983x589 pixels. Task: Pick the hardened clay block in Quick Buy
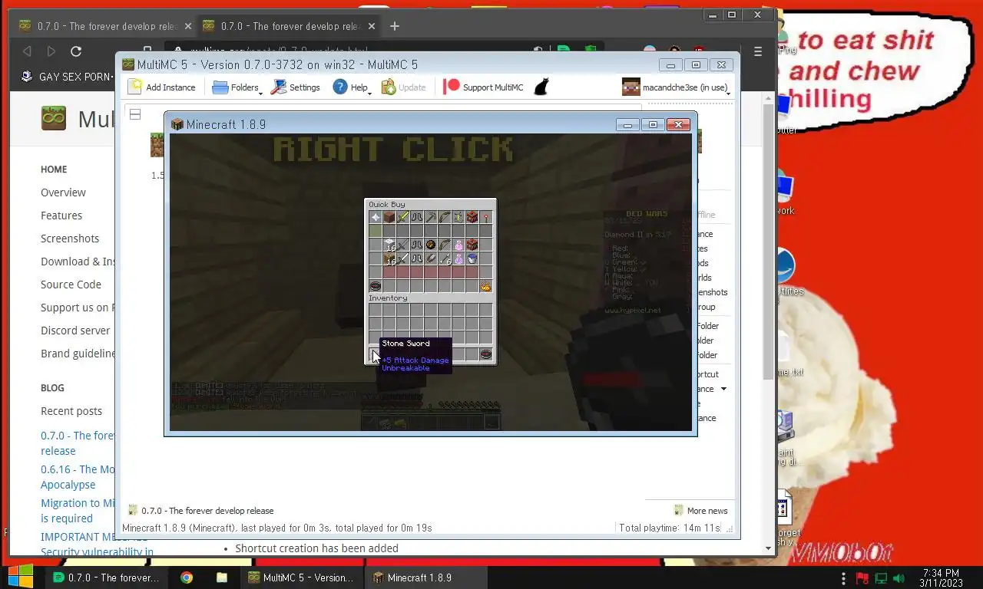[389, 218]
